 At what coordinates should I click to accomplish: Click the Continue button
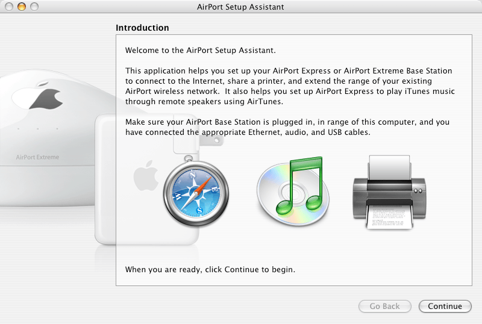[445, 306]
